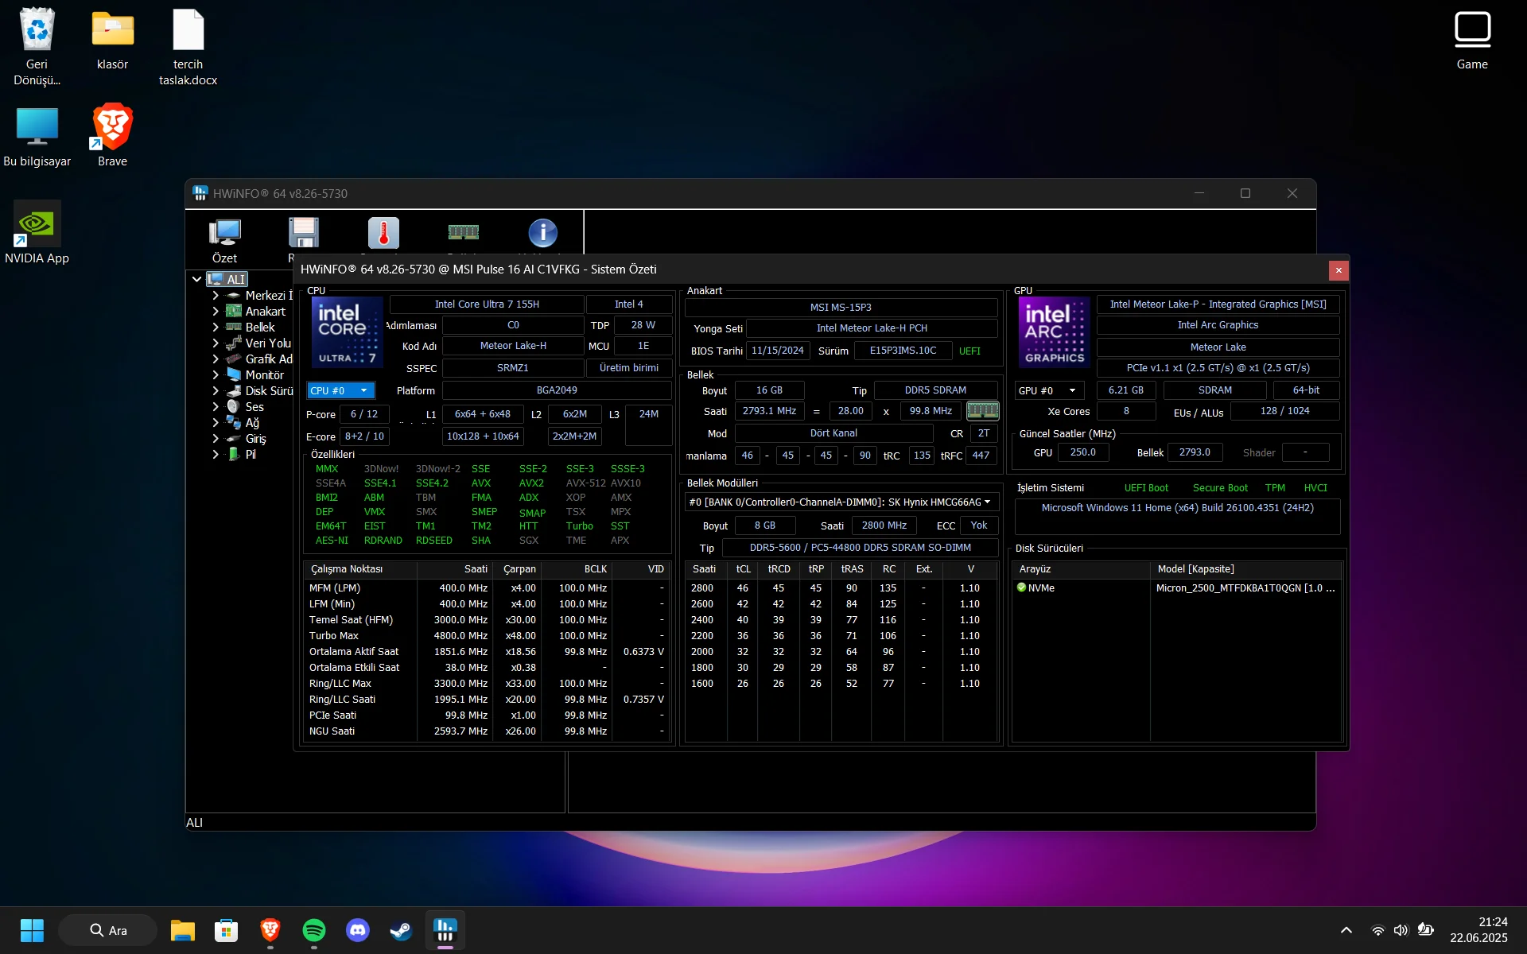This screenshot has height=954, width=1527.
Task: Open the GPU #0 selector dropdown
Action: (x=1047, y=390)
